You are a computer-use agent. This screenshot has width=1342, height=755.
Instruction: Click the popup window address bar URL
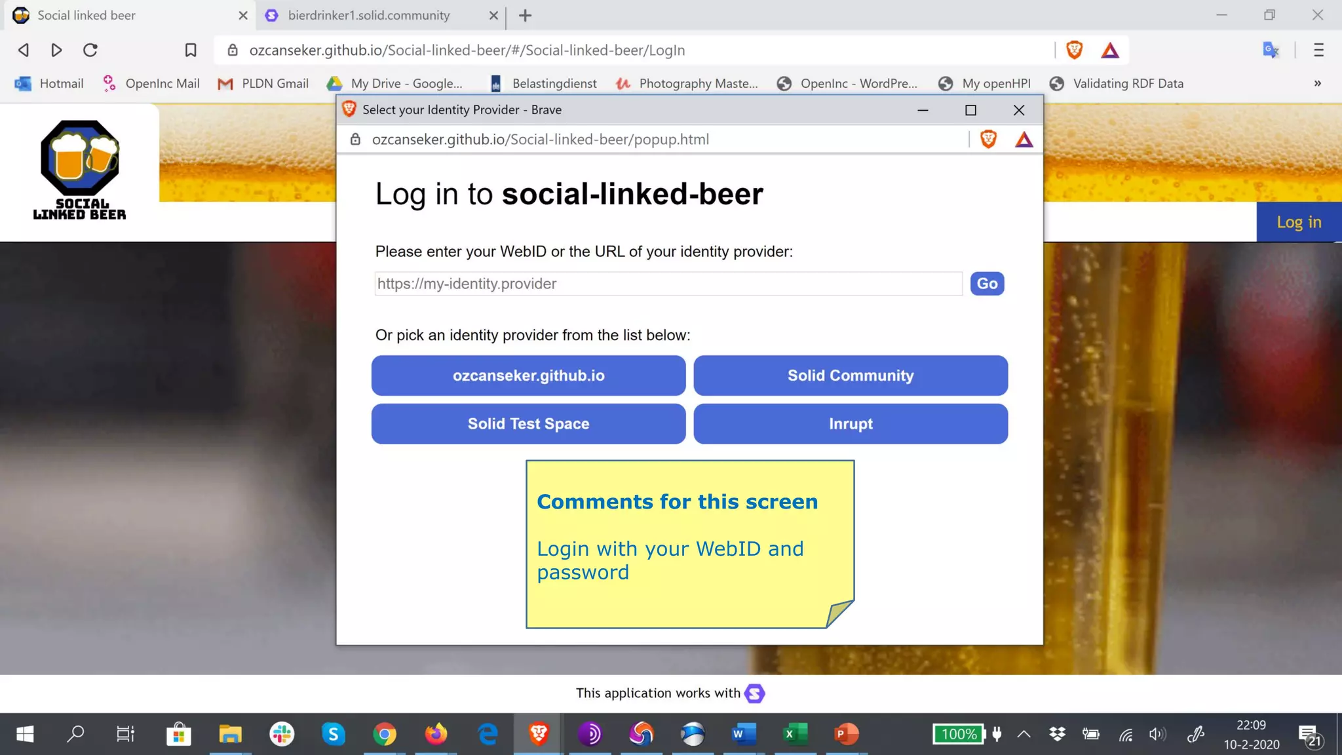click(540, 139)
